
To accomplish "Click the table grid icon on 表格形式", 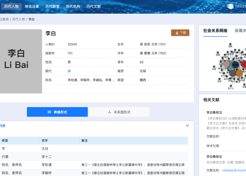I will (48, 111).
